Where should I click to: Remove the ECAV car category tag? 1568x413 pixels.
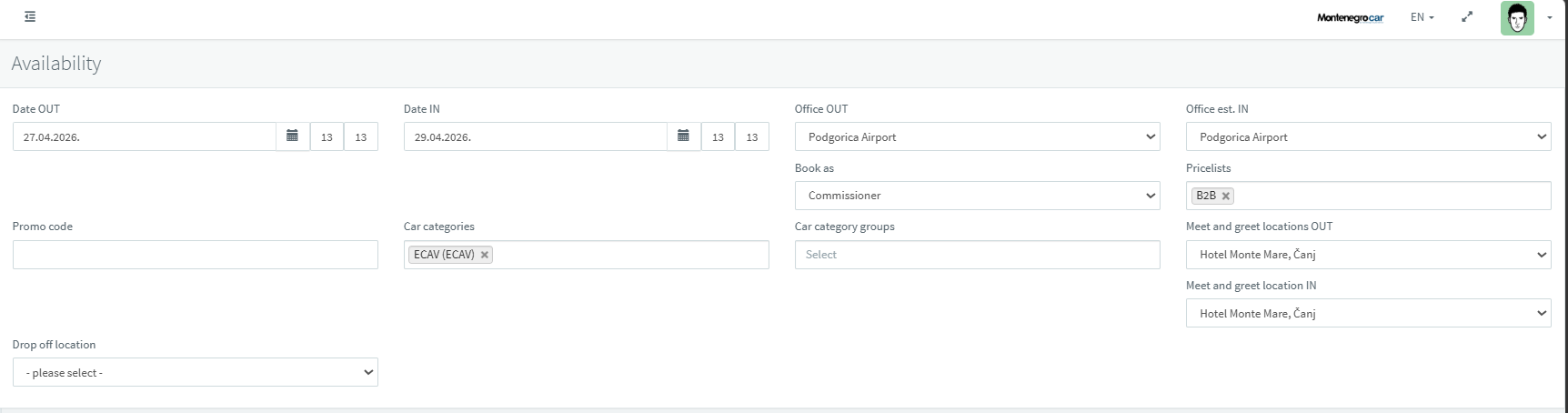[485, 255]
